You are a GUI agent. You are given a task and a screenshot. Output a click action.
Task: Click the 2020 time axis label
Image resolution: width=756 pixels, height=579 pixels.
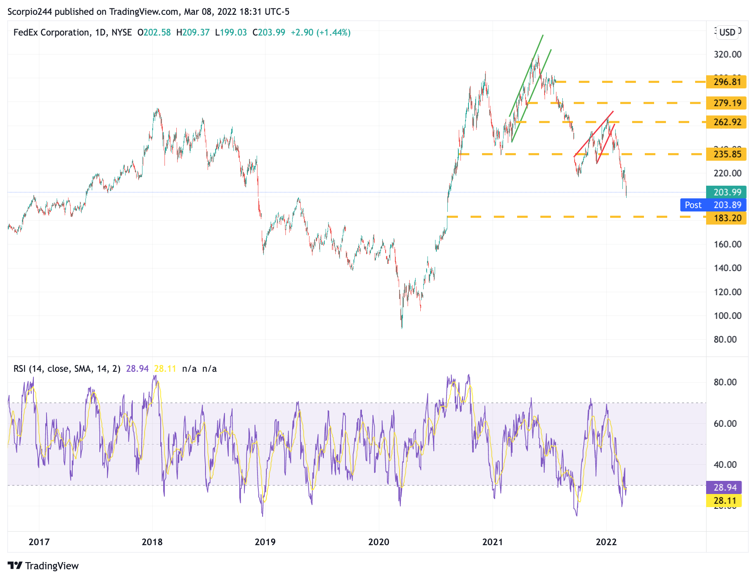tap(379, 542)
